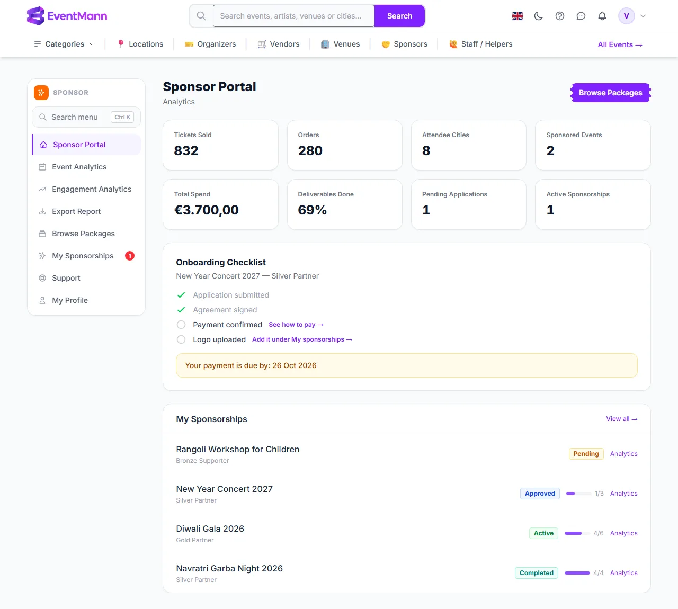Open the All Events link
This screenshot has width=678, height=609.
pyautogui.click(x=620, y=44)
